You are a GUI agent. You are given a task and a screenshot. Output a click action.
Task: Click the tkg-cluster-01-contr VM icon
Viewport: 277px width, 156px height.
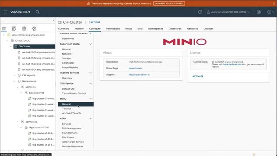tap(29, 98)
